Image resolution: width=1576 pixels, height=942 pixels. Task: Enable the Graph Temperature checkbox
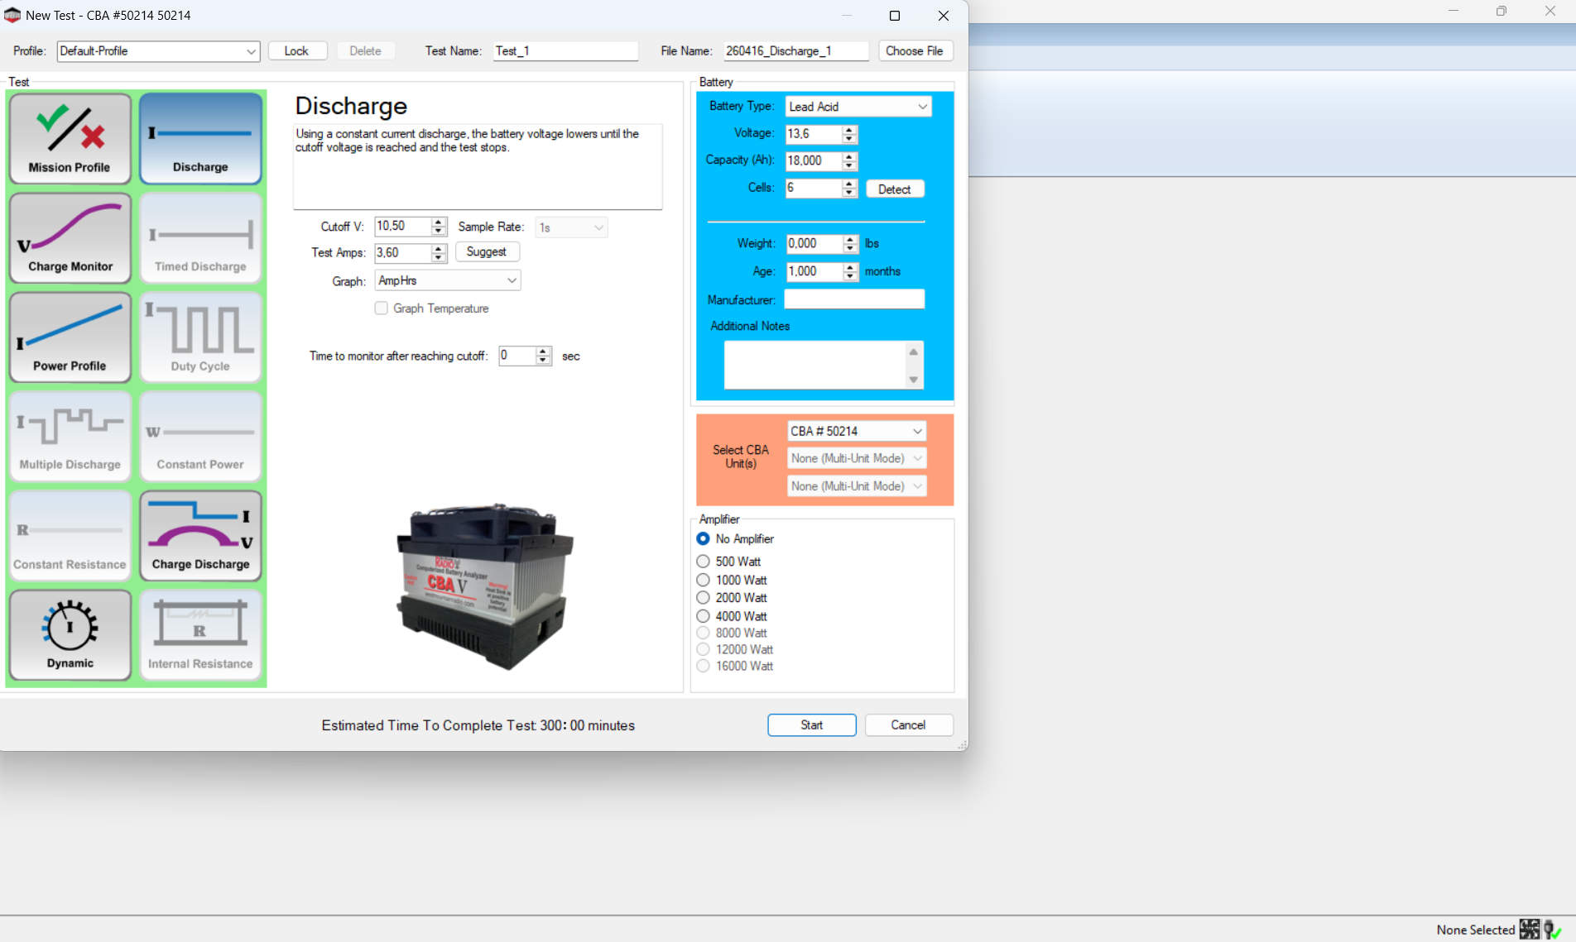tap(382, 308)
